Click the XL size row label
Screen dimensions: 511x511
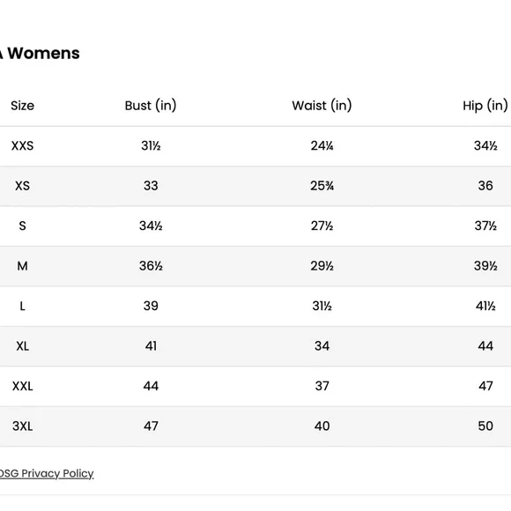(x=23, y=346)
